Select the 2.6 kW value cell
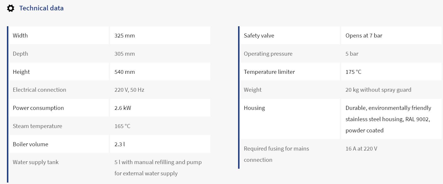This screenshot has width=443, height=184. click(x=160, y=108)
